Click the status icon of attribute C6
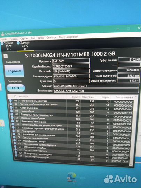Image resolution: width=141 pixels, height=188 pixels. pyautogui.click(x=15, y=143)
